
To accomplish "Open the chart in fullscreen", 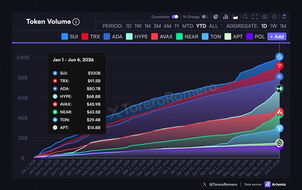I will tap(255, 17).
